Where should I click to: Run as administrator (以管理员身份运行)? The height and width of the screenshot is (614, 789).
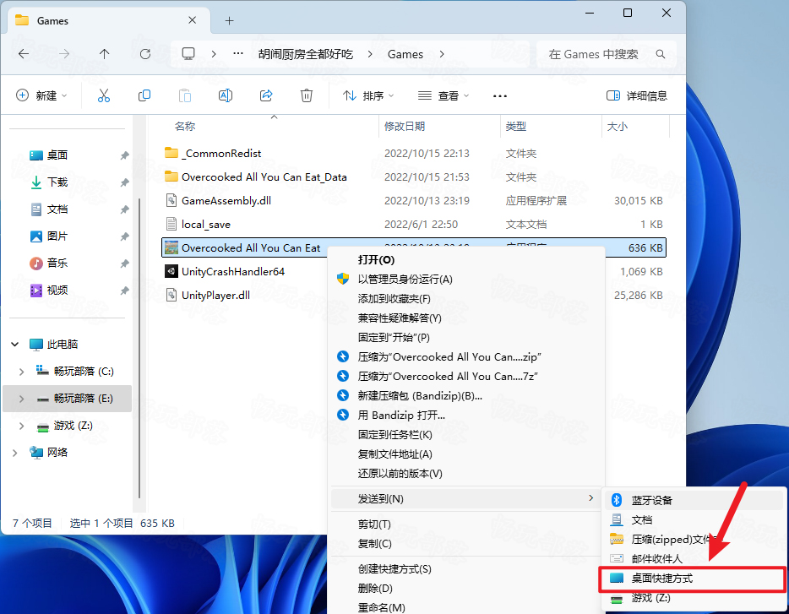point(466,280)
